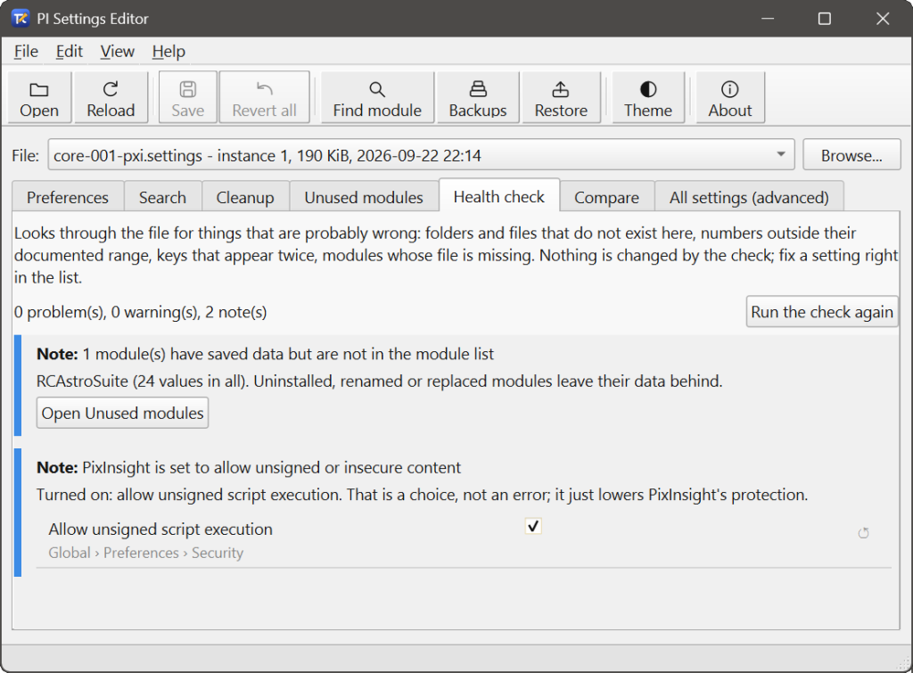Open a settings file with Open toolbar button
The width and height of the screenshot is (913, 673).
click(x=39, y=98)
